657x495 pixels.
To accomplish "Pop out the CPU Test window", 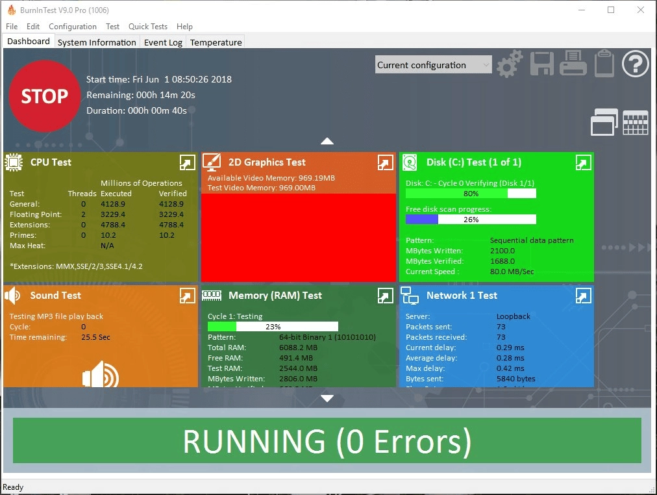I will [x=187, y=162].
